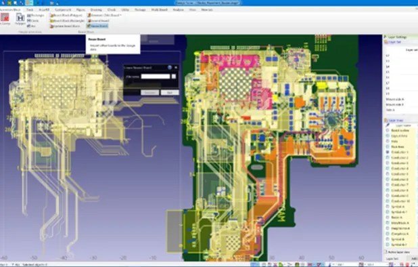This screenshot has height=267, width=418.
Task: Open the Analyze ribbon tab
Action: coord(179,9)
